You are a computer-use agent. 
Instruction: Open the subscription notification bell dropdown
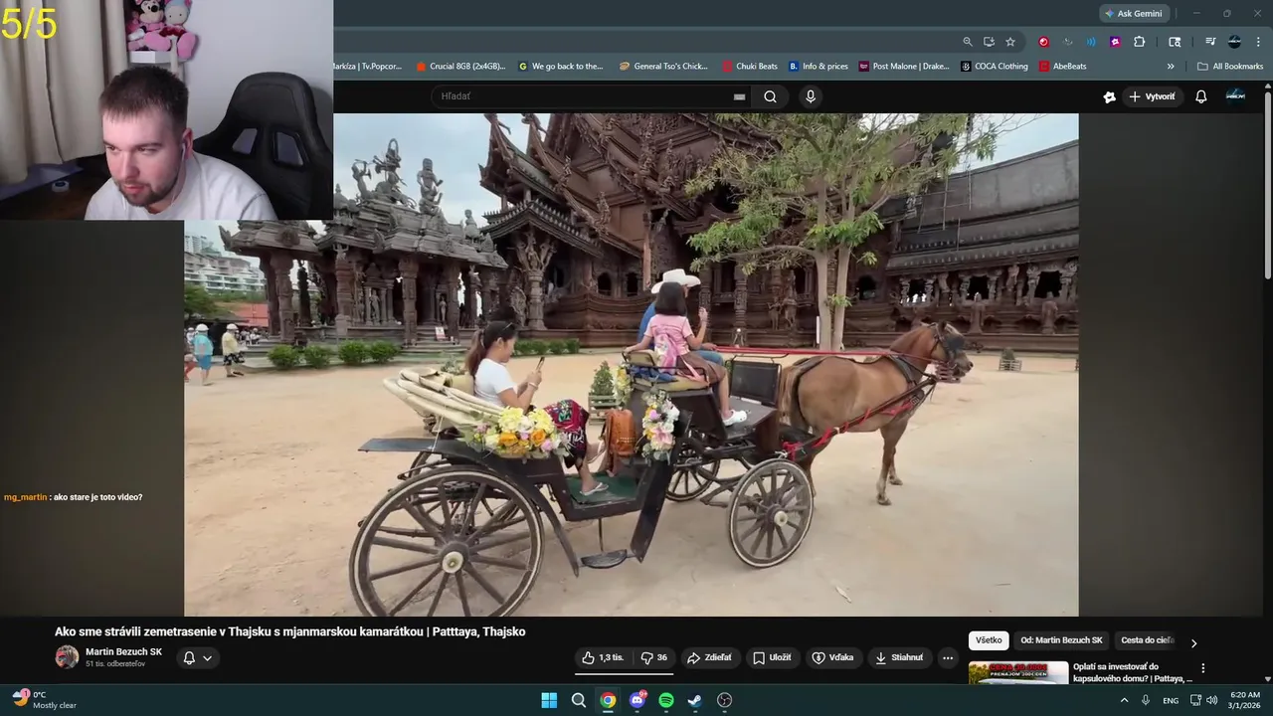pos(198,657)
